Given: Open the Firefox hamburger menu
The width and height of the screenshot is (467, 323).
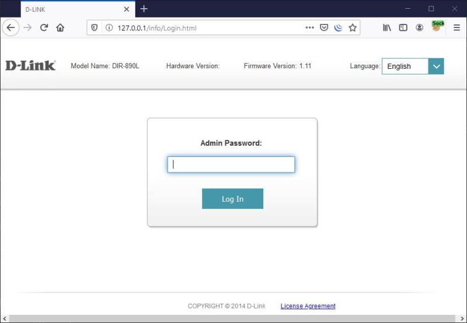Looking at the screenshot, I should (x=456, y=27).
